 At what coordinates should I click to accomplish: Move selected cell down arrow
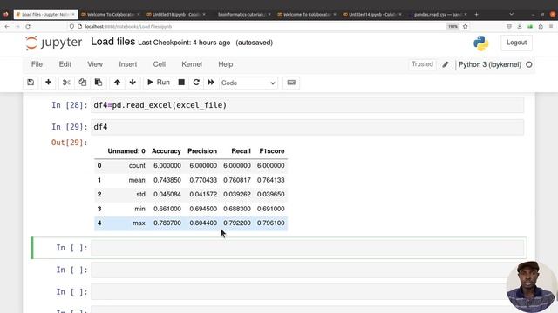(133, 83)
